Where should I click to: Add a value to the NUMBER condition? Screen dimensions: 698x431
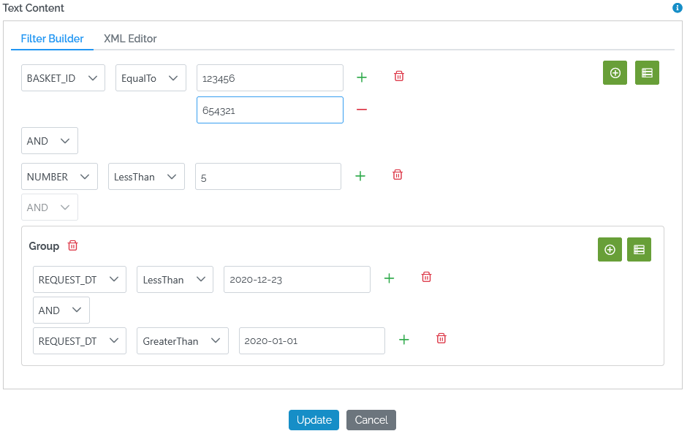(x=360, y=175)
